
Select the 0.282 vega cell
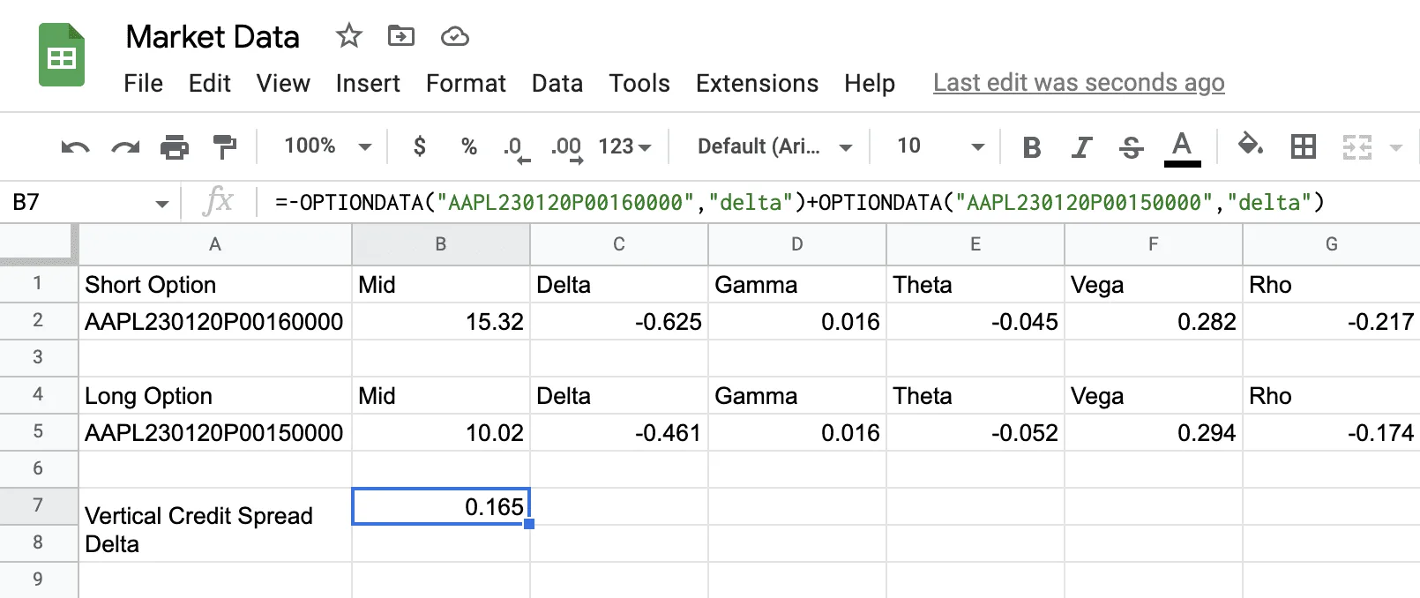click(x=1154, y=321)
